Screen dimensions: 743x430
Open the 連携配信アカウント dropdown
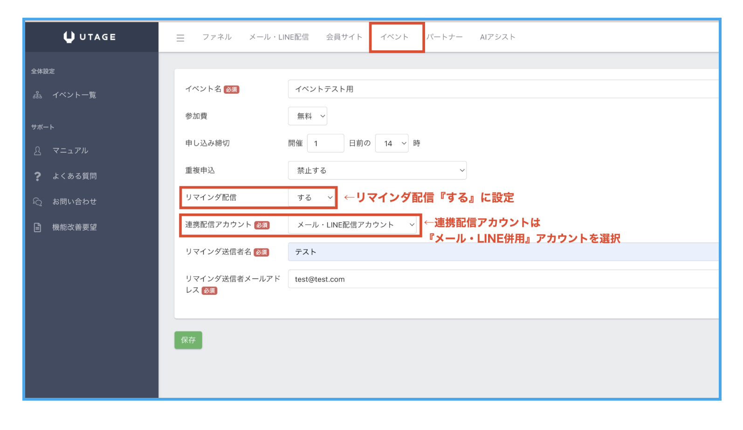pyautogui.click(x=352, y=225)
